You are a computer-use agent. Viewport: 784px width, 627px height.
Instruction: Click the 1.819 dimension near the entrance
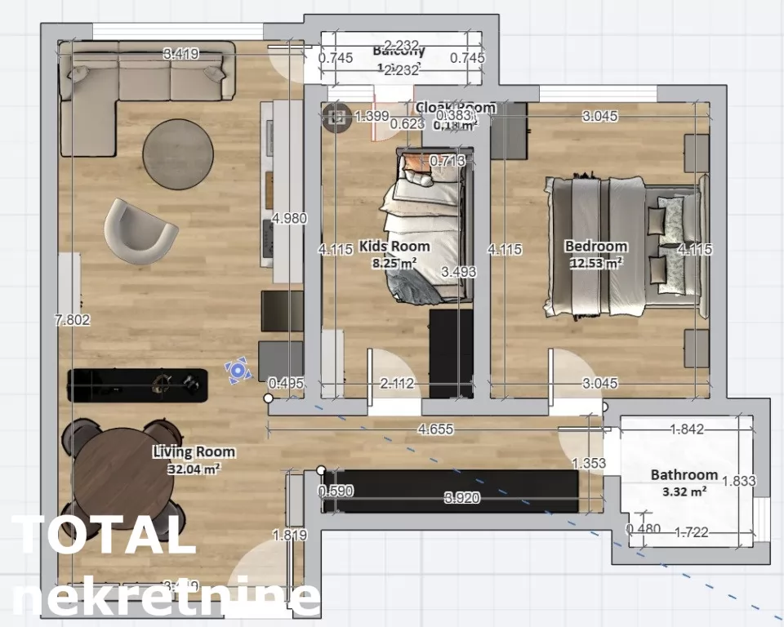(289, 535)
